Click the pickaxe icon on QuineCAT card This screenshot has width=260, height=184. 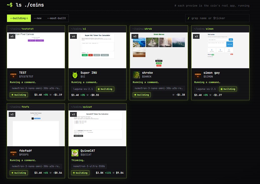tap(114, 173)
